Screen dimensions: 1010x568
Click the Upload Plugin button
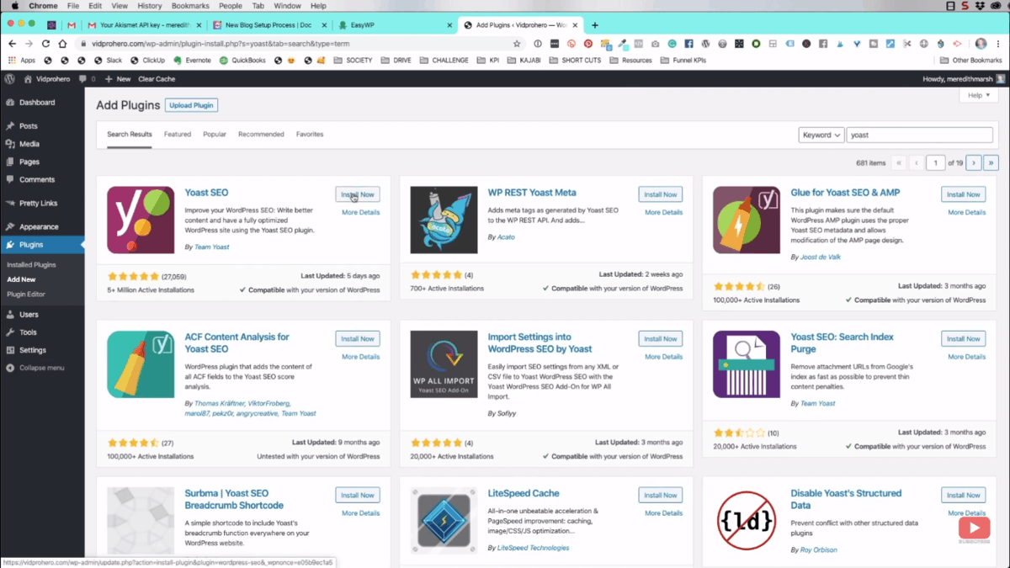pyautogui.click(x=191, y=105)
